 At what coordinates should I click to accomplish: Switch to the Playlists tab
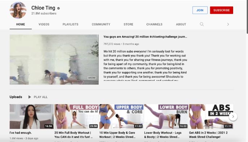coord(70,24)
